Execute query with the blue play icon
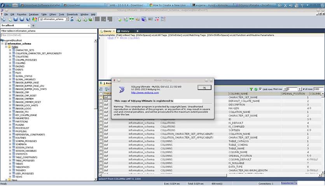This screenshot has height=188, width=325. click(16, 19)
